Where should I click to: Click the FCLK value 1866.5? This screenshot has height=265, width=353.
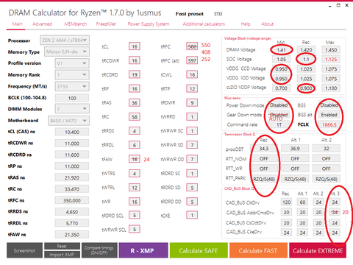point(329,124)
